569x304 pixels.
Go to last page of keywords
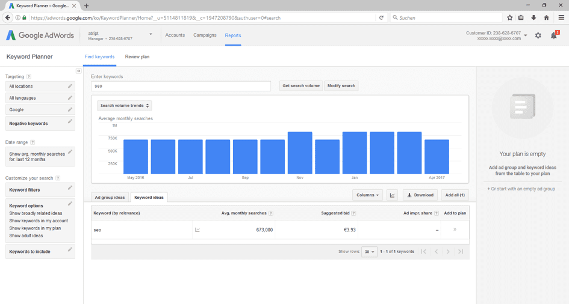[x=461, y=252]
